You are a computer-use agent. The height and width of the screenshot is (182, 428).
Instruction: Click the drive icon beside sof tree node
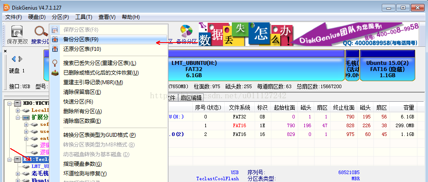(x=34, y=125)
